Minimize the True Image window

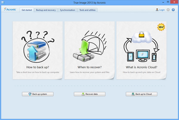(163, 2)
